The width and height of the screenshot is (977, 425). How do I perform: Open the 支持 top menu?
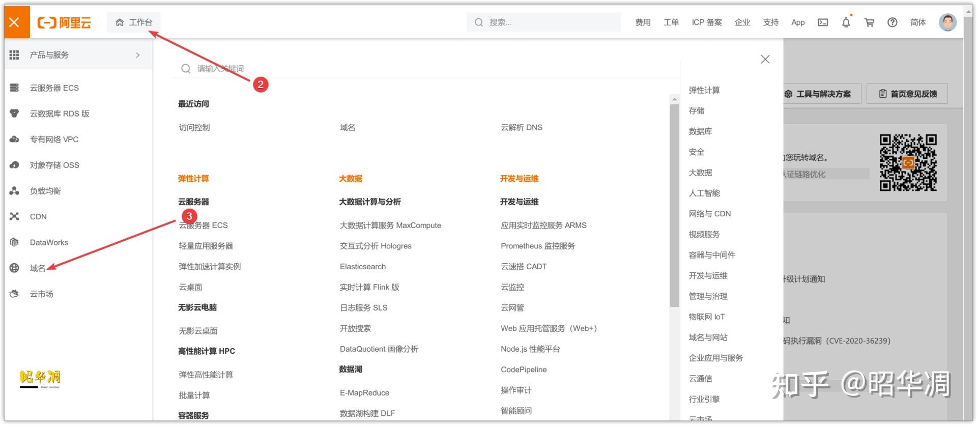point(771,22)
